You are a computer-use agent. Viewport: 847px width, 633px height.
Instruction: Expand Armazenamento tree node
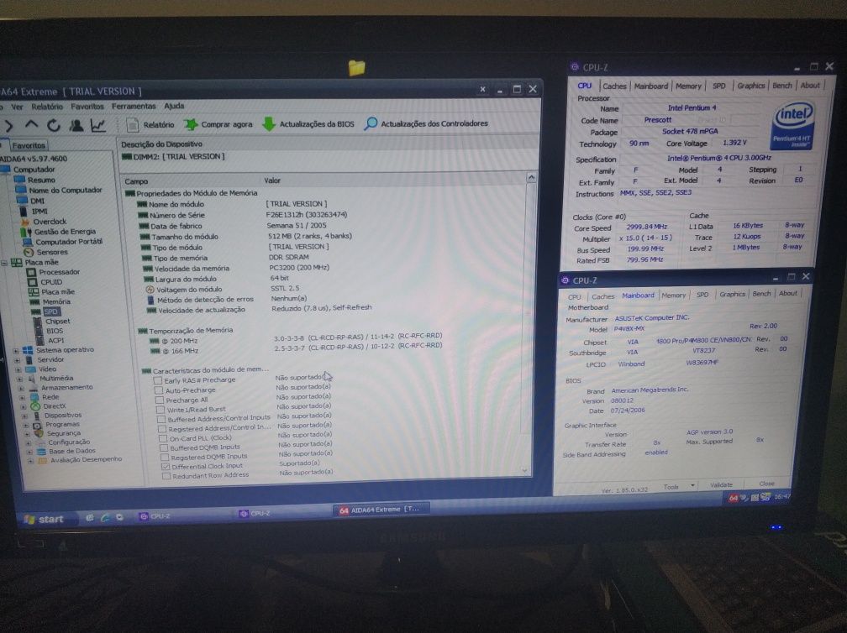[22, 388]
